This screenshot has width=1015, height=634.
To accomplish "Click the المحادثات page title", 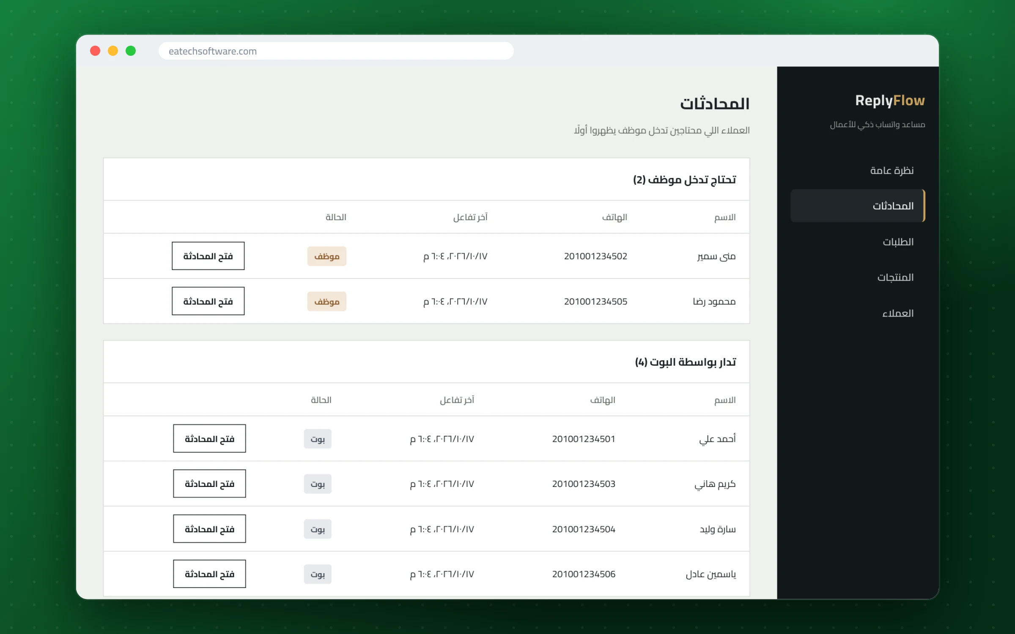I will pos(715,104).
